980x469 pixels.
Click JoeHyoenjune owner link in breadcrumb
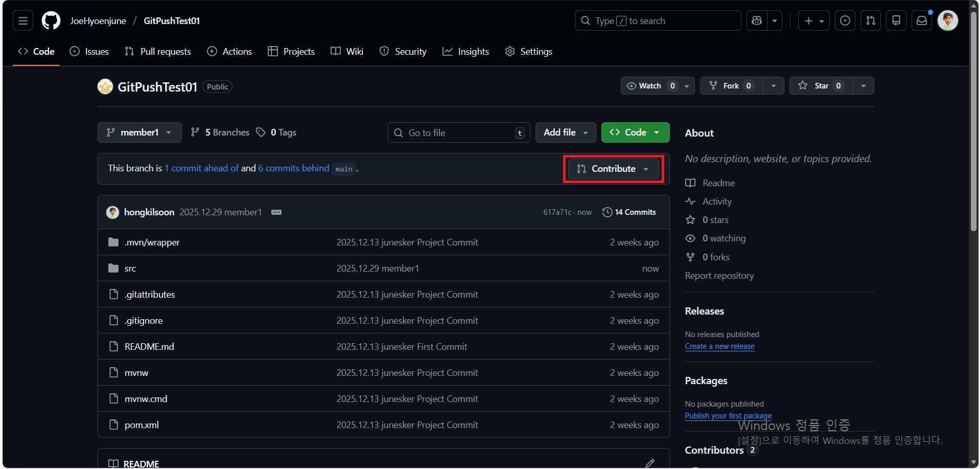point(98,21)
